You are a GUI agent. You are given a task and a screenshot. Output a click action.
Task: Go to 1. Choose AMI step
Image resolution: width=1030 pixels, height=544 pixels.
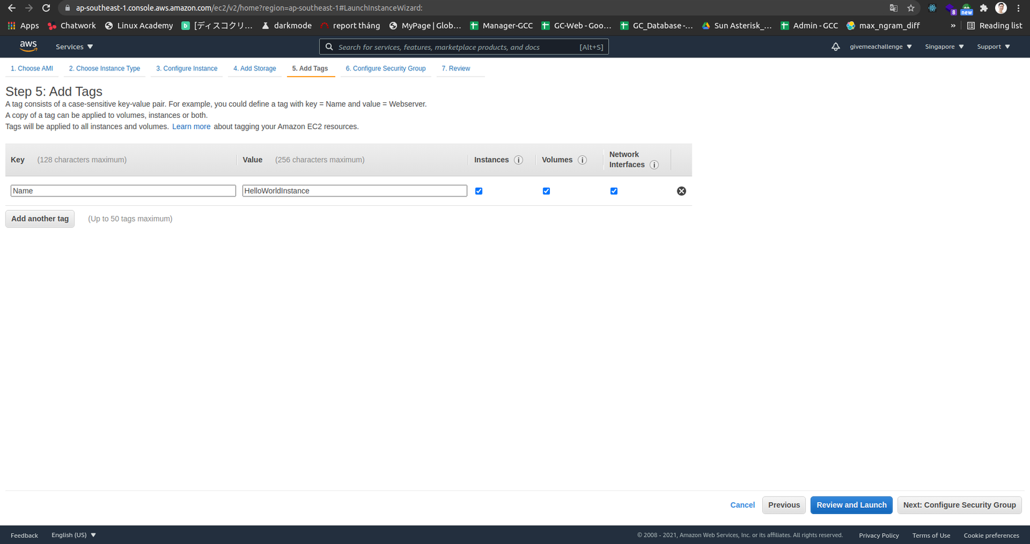point(32,69)
